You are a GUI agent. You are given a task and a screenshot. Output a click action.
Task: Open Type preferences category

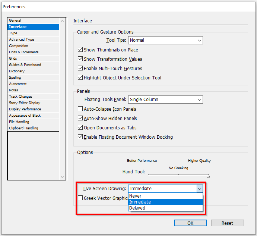click(33, 33)
